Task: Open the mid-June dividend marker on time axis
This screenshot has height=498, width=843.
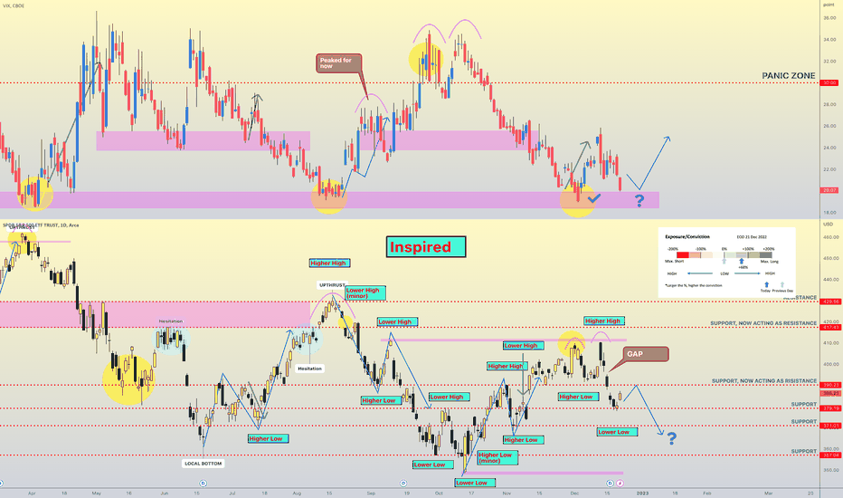Action: point(203,484)
